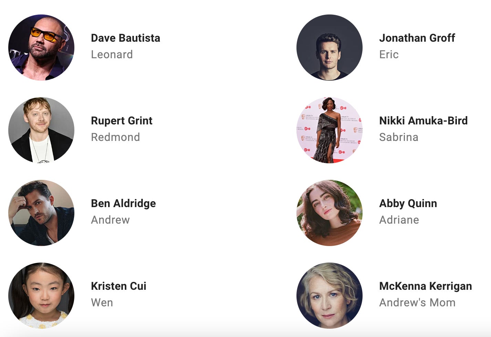Open the Dave Bautista name link
Viewport: 491px width, 337px height.
coord(126,38)
